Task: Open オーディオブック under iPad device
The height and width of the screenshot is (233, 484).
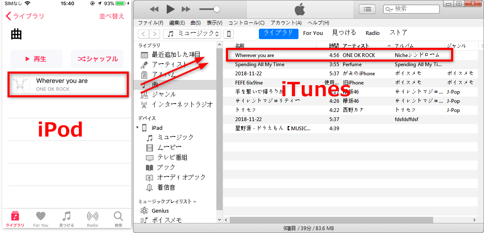Action: pos(181,177)
